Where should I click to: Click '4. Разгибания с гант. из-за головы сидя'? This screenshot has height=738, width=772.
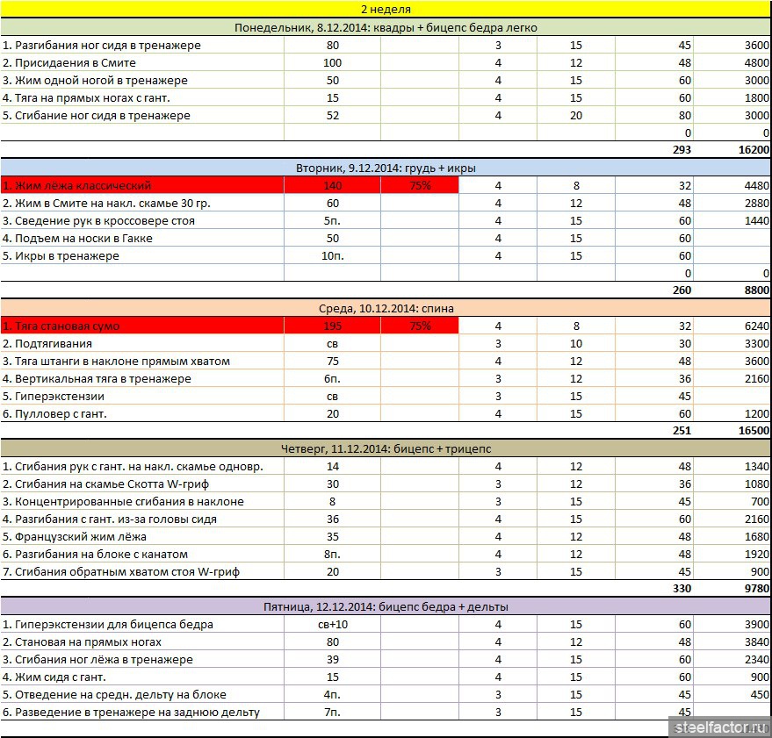(142, 519)
